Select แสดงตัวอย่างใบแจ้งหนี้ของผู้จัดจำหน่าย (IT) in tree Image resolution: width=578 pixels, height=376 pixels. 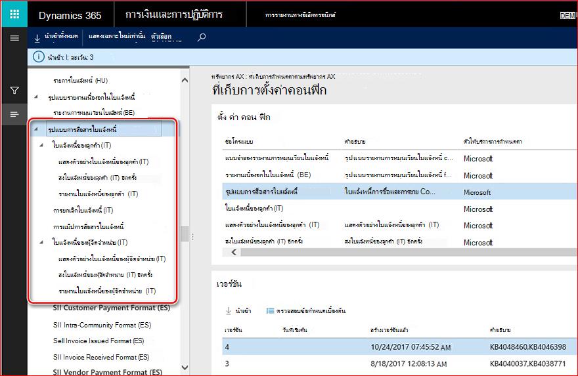[x=112, y=259]
